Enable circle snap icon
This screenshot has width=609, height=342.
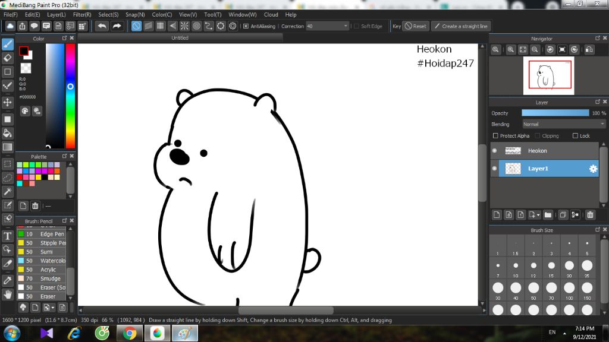tap(196, 26)
